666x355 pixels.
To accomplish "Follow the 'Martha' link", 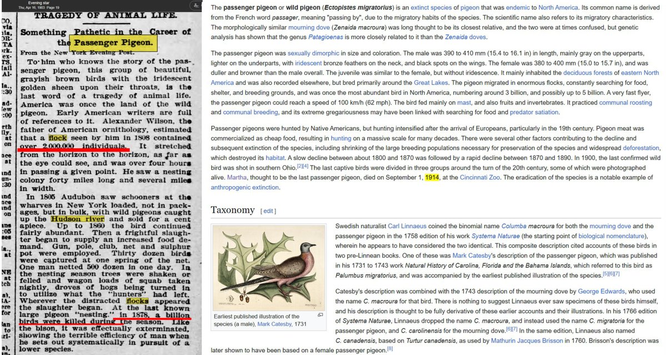I will (x=236, y=178).
